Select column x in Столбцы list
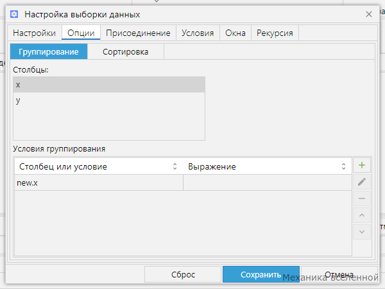The height and width of the screenshot is (289, 385). [x=109, y=85]
